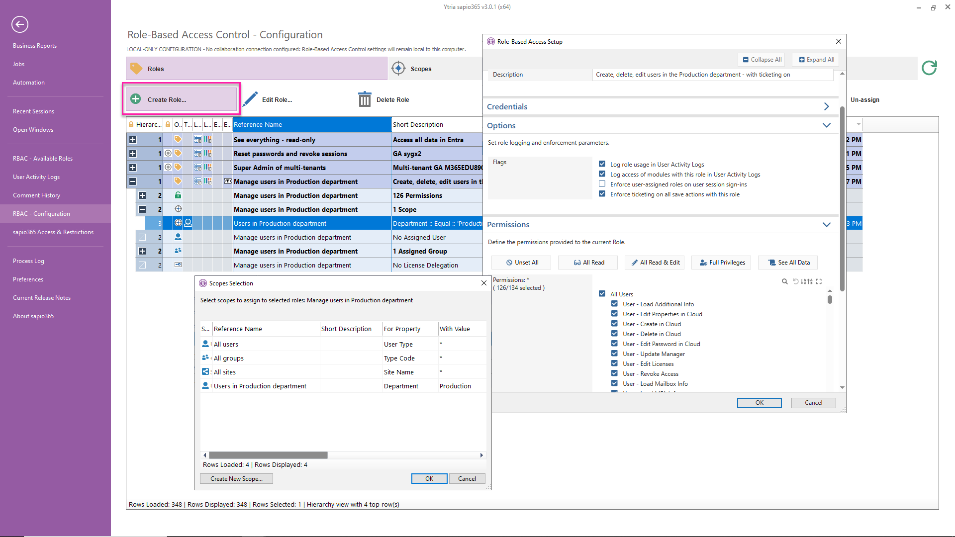Image resolution: width=955 pixels, height=537 pixels.
Task: Click the Create New Scope button
Action: click(236, 479)
